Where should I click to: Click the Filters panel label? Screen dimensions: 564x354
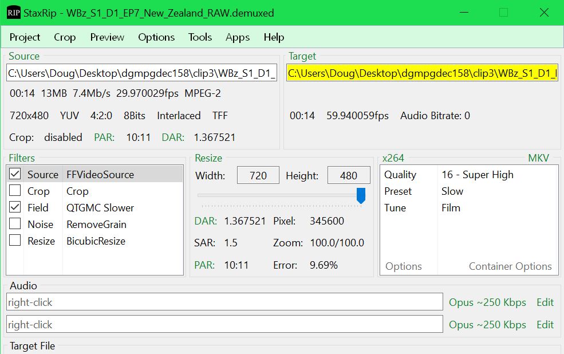22,158
